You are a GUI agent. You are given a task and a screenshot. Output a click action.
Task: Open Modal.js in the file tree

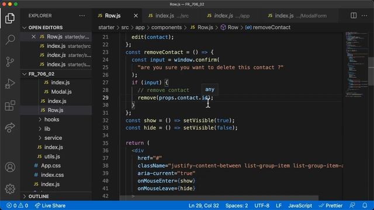coord(61,92)
